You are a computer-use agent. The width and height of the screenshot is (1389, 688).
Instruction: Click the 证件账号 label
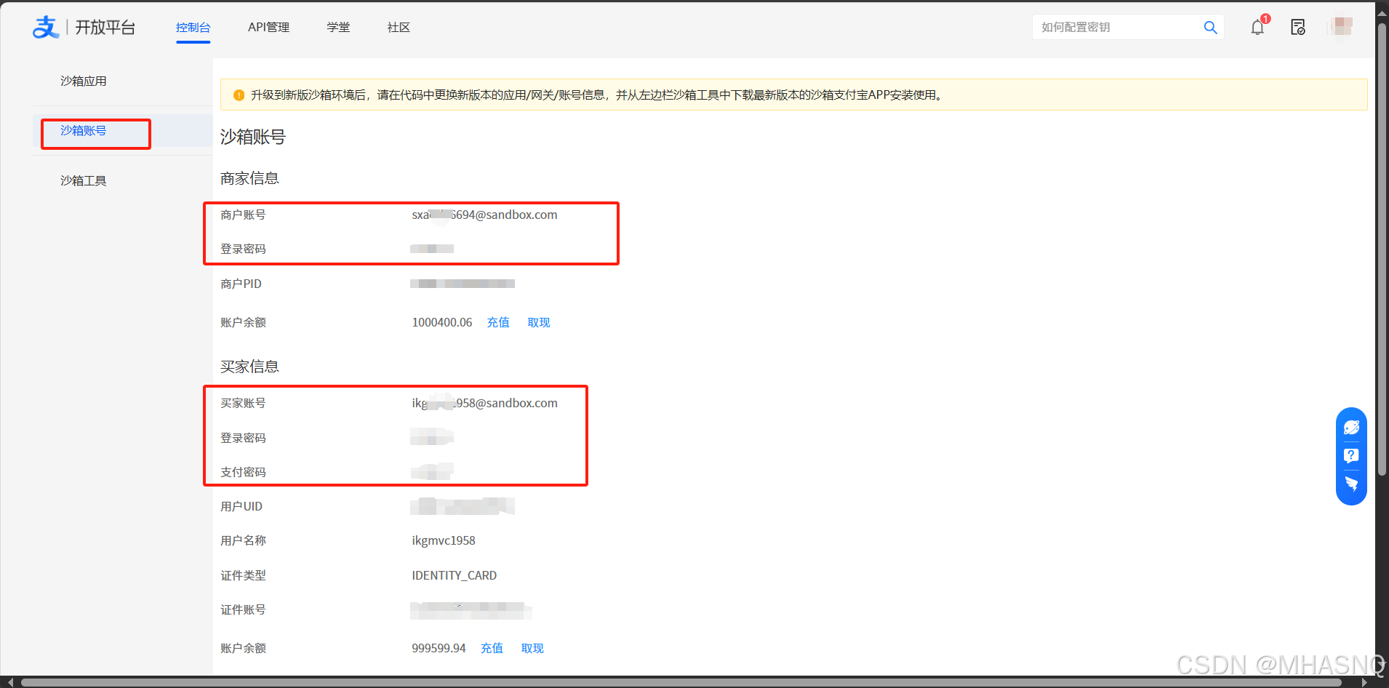coord(243,609)
